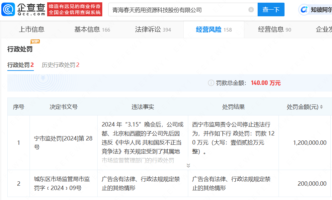Click the Qcc.com logo icon
332x200 pixels.
(8, 9)
